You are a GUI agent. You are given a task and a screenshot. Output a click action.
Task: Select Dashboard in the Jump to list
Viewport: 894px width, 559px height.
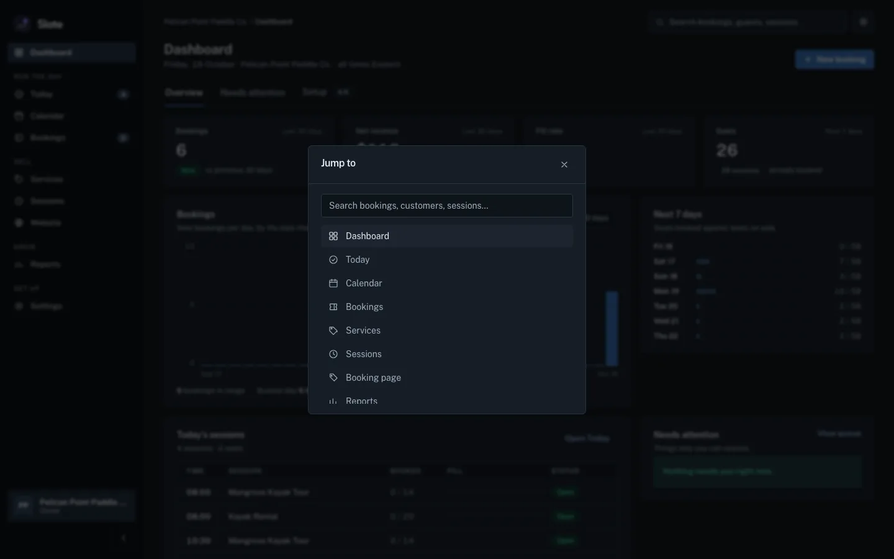[447, 236]
